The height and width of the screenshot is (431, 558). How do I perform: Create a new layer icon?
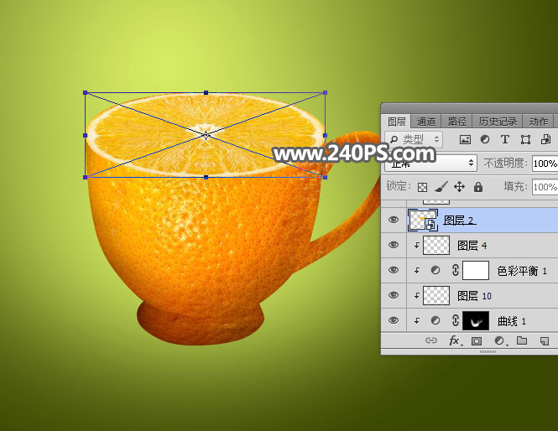(544, 341)
